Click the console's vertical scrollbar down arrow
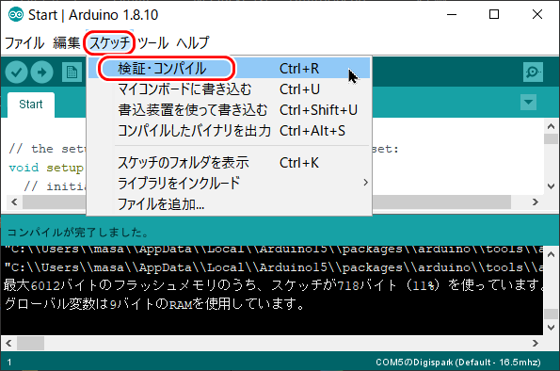This screenshot has width=560, height=371. (x=552, y=327)
